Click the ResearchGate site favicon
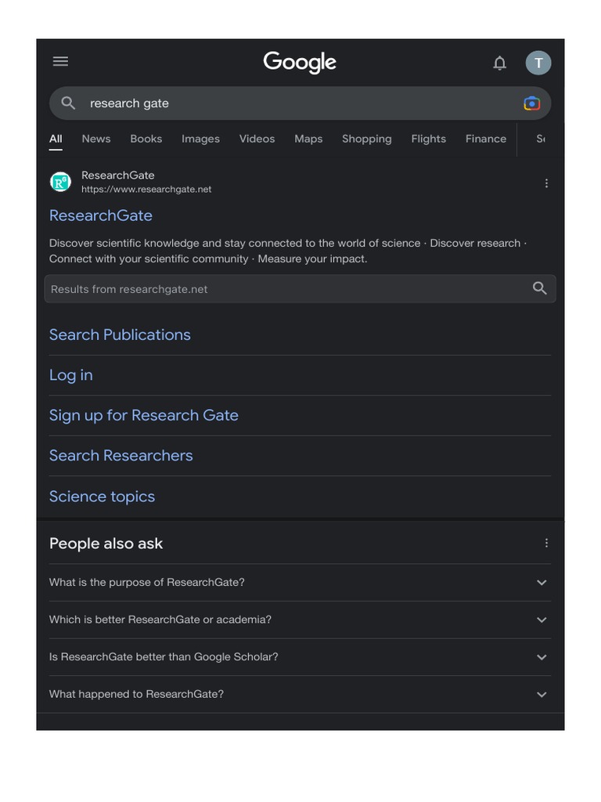 pos(60,182)
